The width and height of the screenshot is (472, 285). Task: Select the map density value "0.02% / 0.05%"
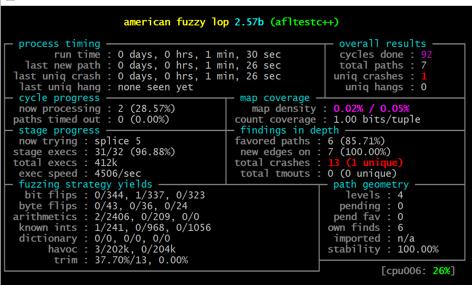(x=371, y=109)
